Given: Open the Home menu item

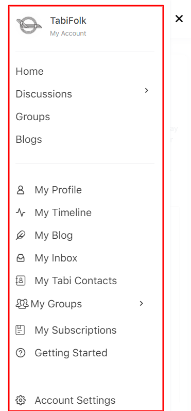Looking at the screenshot, I should click(x=29, y=71).
